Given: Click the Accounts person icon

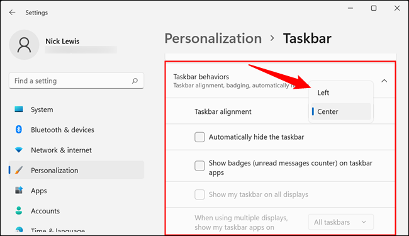Looking at the screenshot, I should pyautogui.click(x=19, y=210).
